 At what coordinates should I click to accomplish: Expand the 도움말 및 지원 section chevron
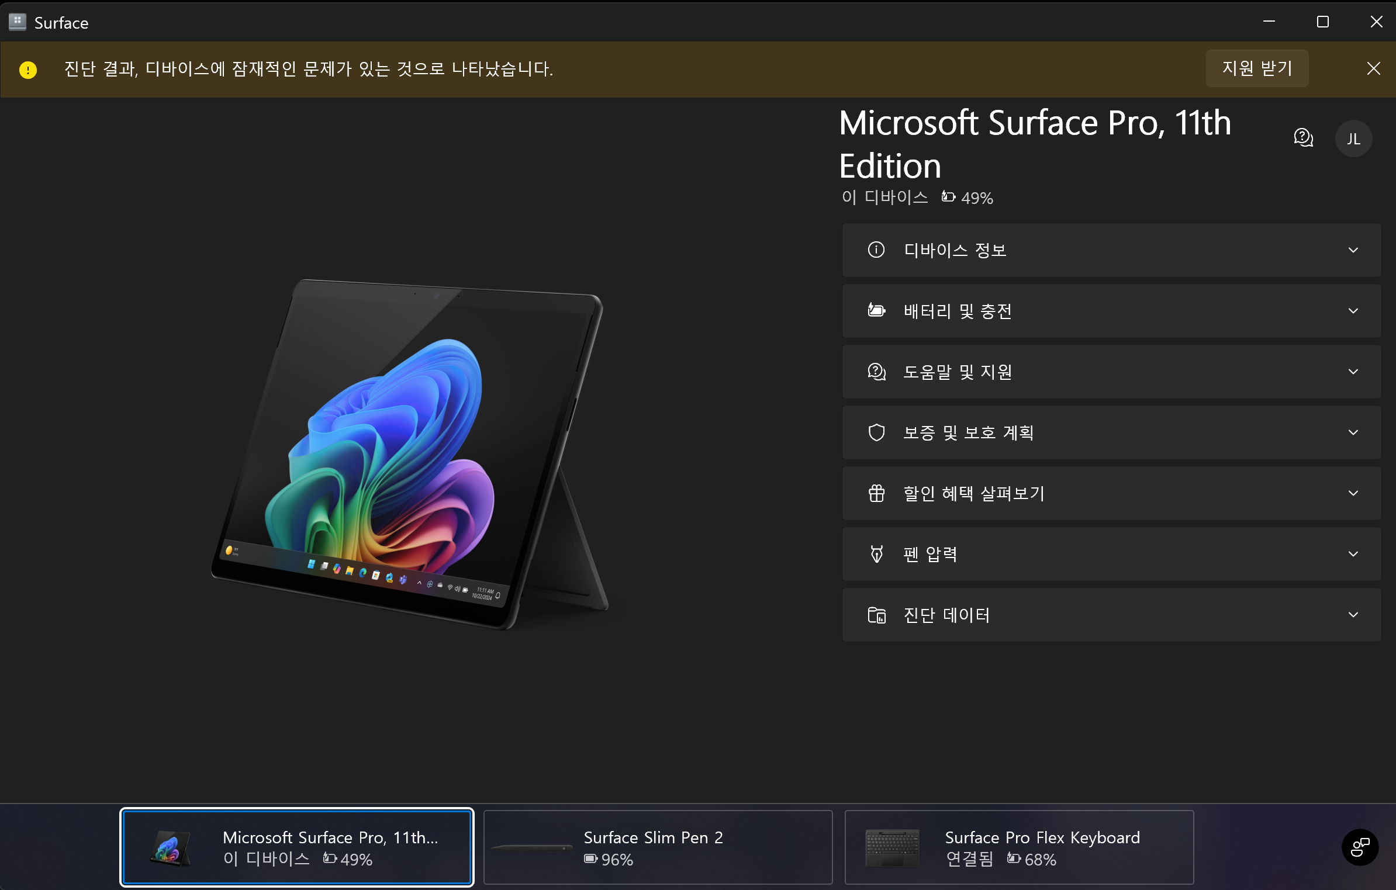tap(1353, 372)
